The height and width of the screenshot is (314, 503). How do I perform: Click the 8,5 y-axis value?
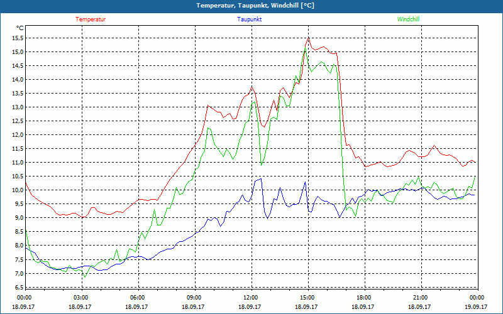coord(20,232)
